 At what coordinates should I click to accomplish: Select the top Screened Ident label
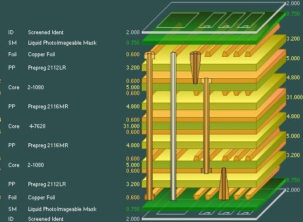(x=46, y=32)
